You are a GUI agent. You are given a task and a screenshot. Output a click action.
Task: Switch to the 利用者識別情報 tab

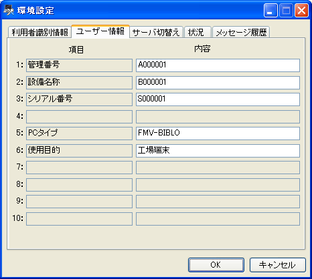point(40,32)
